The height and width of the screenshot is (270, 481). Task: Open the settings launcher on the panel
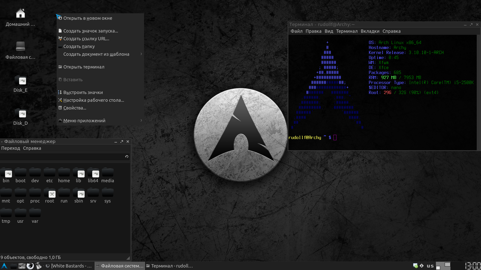38,266
